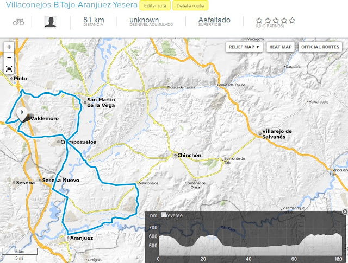Click the Villaconejos label on map
The image size is (348, 263).
tap(148, 183)
